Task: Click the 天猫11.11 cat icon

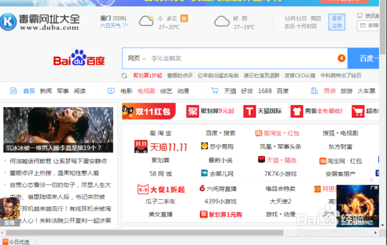Action: pos(140,147)
